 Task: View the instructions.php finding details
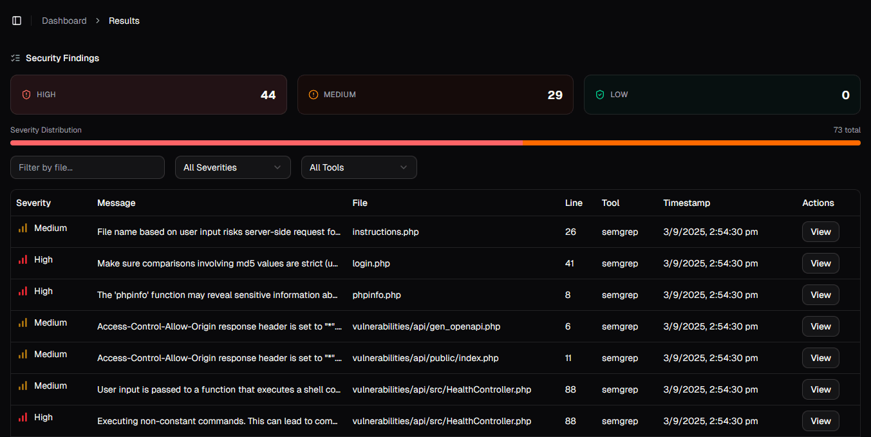tap(820, 232)
